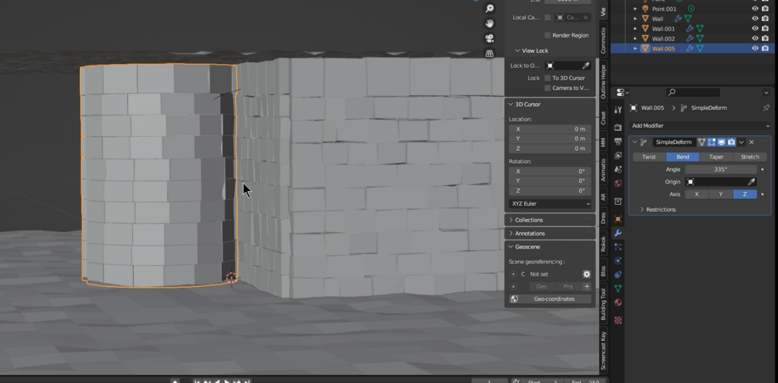Collapse the SimpleDeform modifier panel

click(x=635, y=142)
